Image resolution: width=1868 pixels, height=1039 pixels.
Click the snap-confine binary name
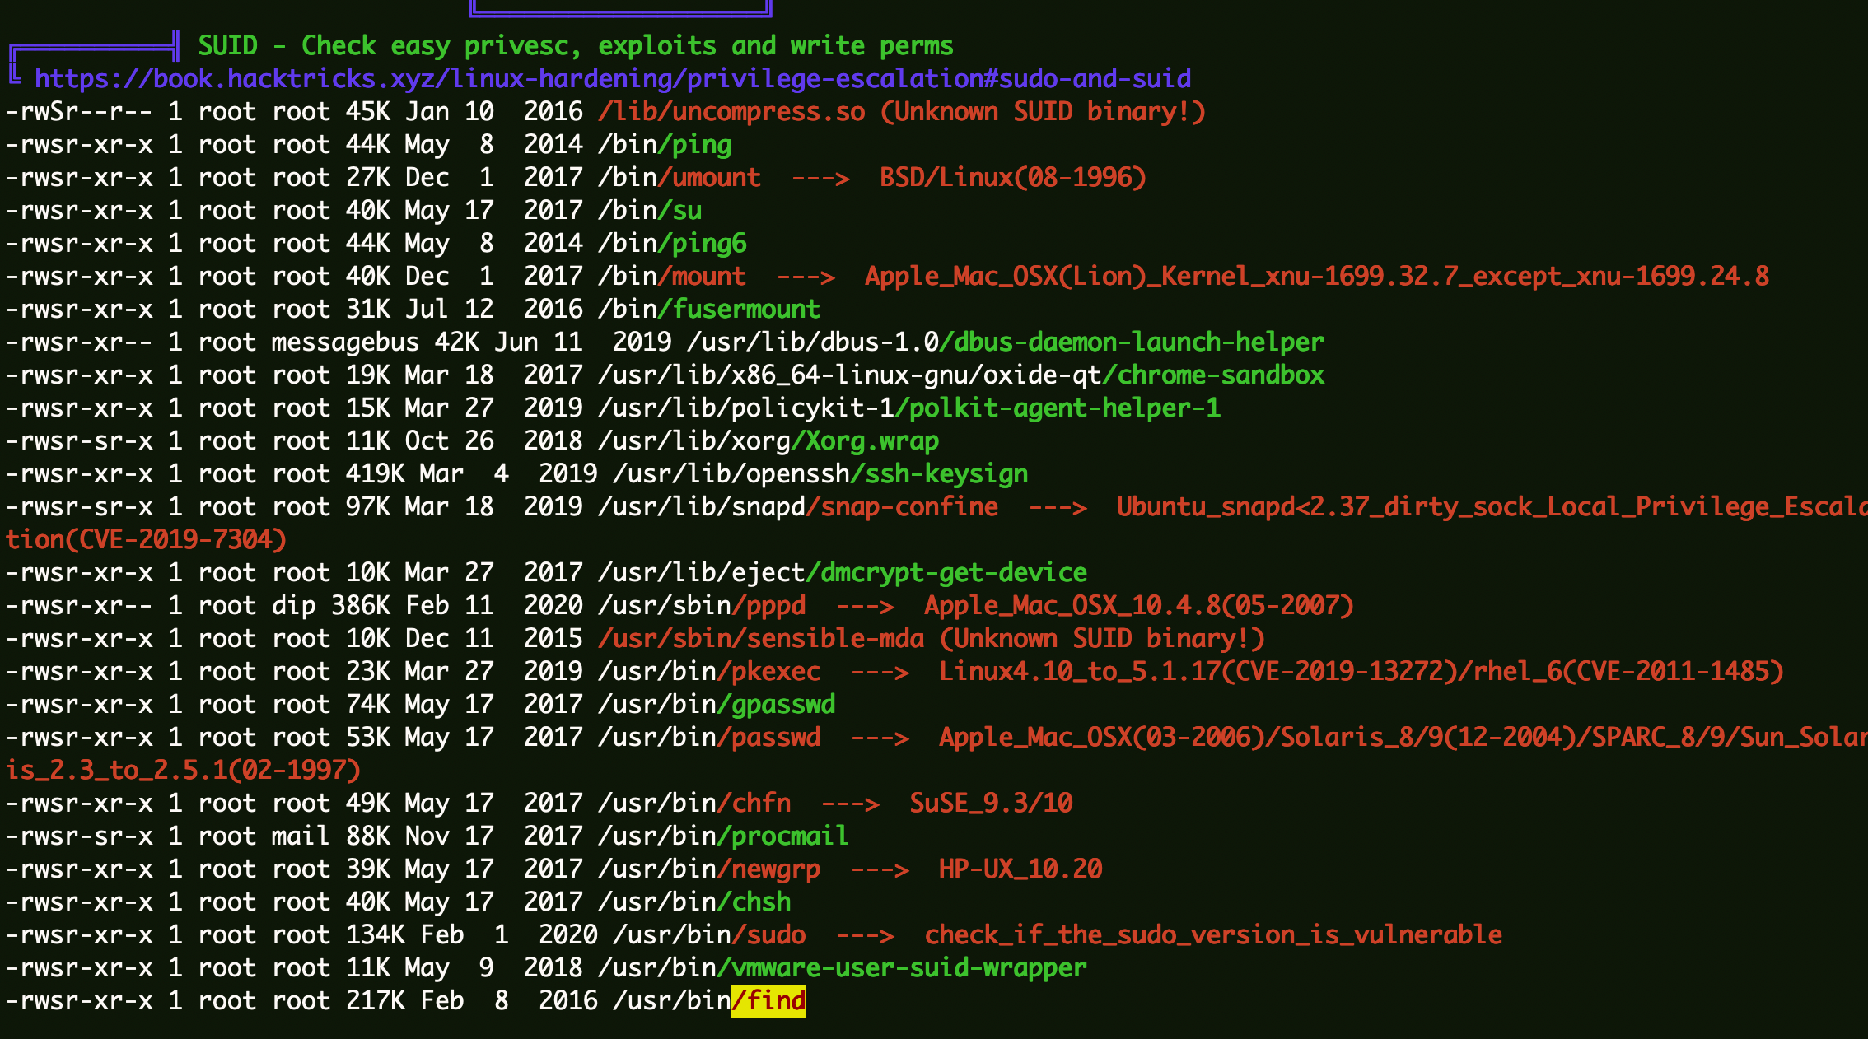(x=909, y=507)
